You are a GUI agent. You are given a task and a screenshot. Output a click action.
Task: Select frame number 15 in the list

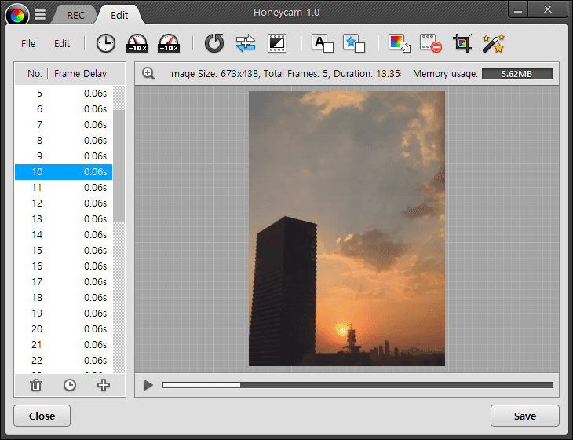coord(63,250)
